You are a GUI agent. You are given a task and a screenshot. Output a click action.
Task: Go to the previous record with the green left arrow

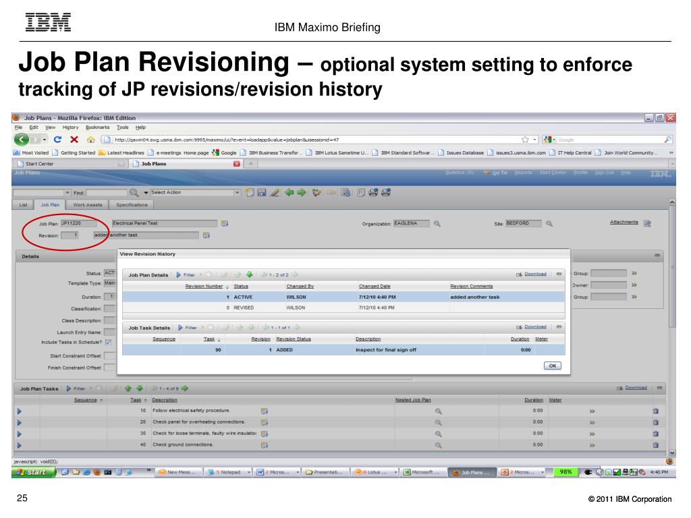click(x=289, y=192)
